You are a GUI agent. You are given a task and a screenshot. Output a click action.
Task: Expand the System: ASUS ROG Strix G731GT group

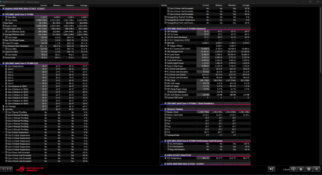[x=1, y=8]
